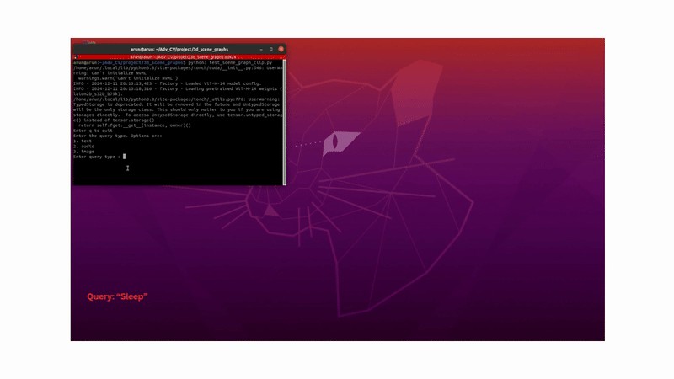The width and height of the screenshot is (674, 379).
Task: Click the 'Loading pretrained ViT-H-14 weights' log line
Action: [x=178, y=89]
